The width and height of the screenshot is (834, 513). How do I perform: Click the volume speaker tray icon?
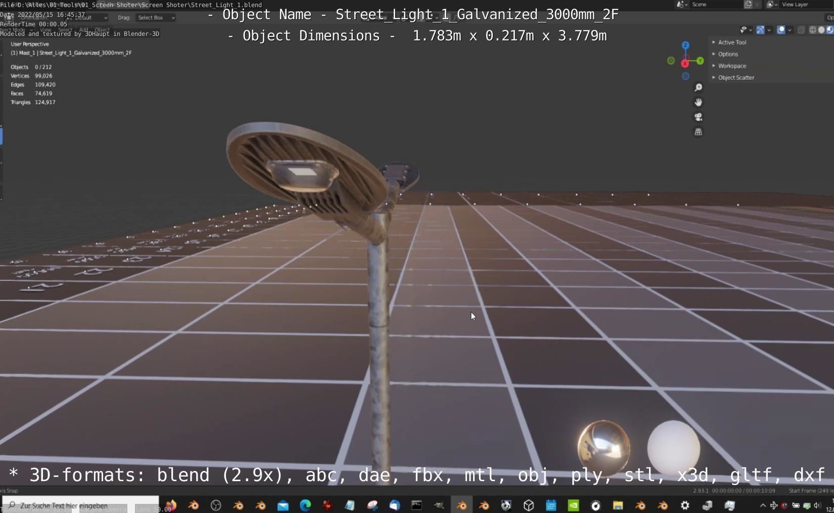tap(817, 505)
